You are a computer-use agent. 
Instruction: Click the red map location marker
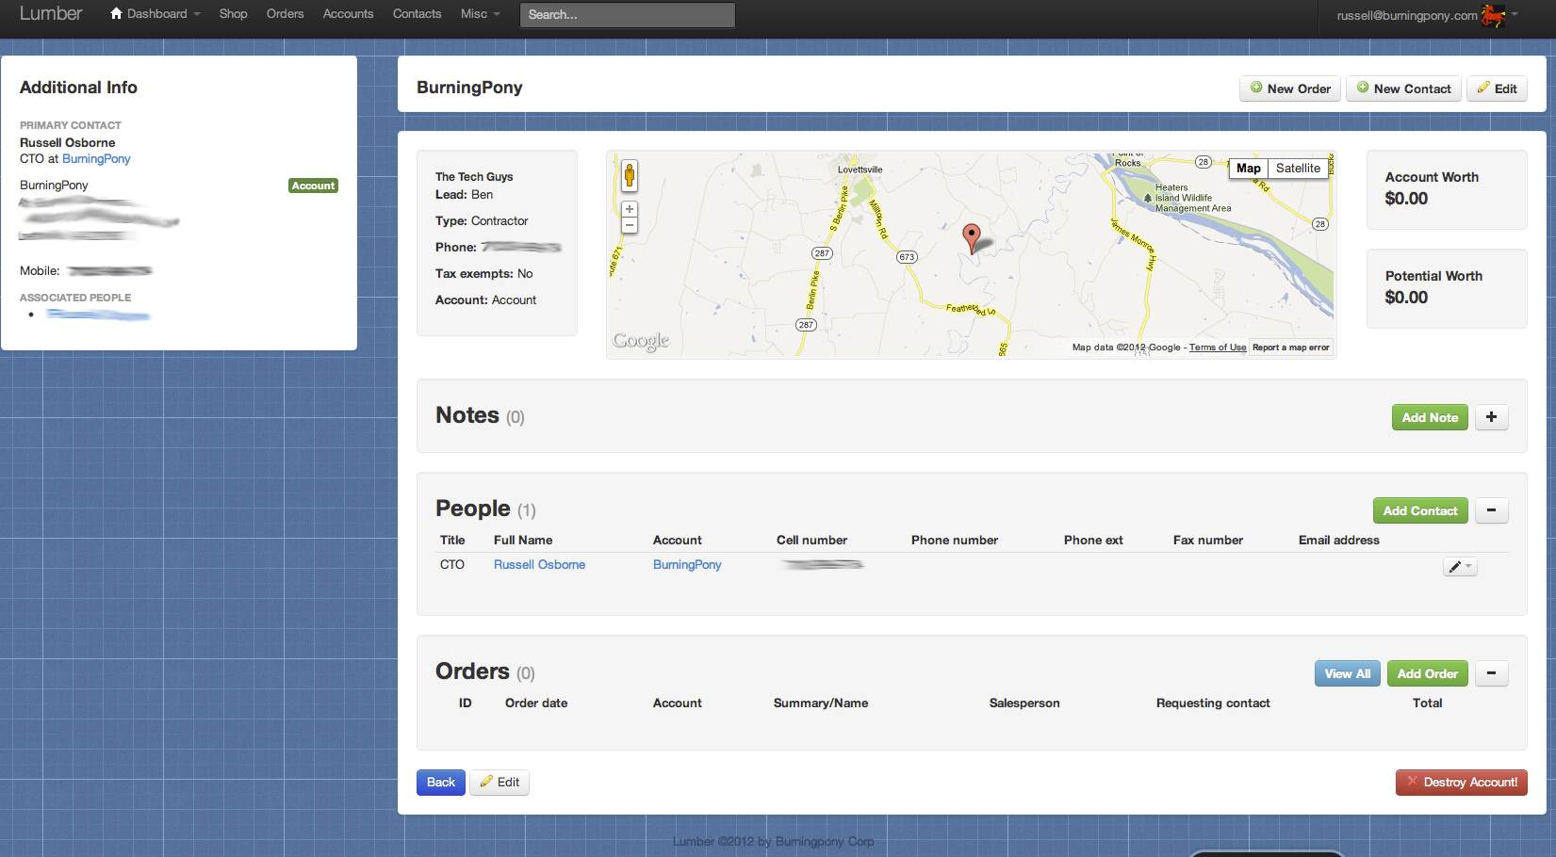(x=971, y=236)
